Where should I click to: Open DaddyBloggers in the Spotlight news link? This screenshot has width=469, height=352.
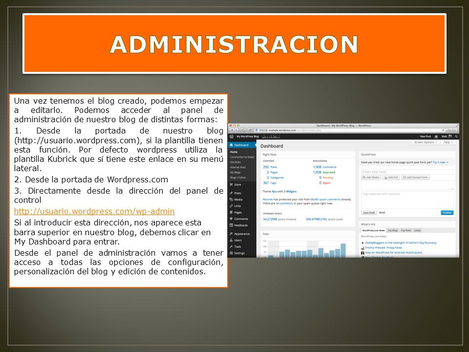401,243
